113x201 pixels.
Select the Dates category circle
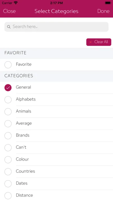[8, 184]
